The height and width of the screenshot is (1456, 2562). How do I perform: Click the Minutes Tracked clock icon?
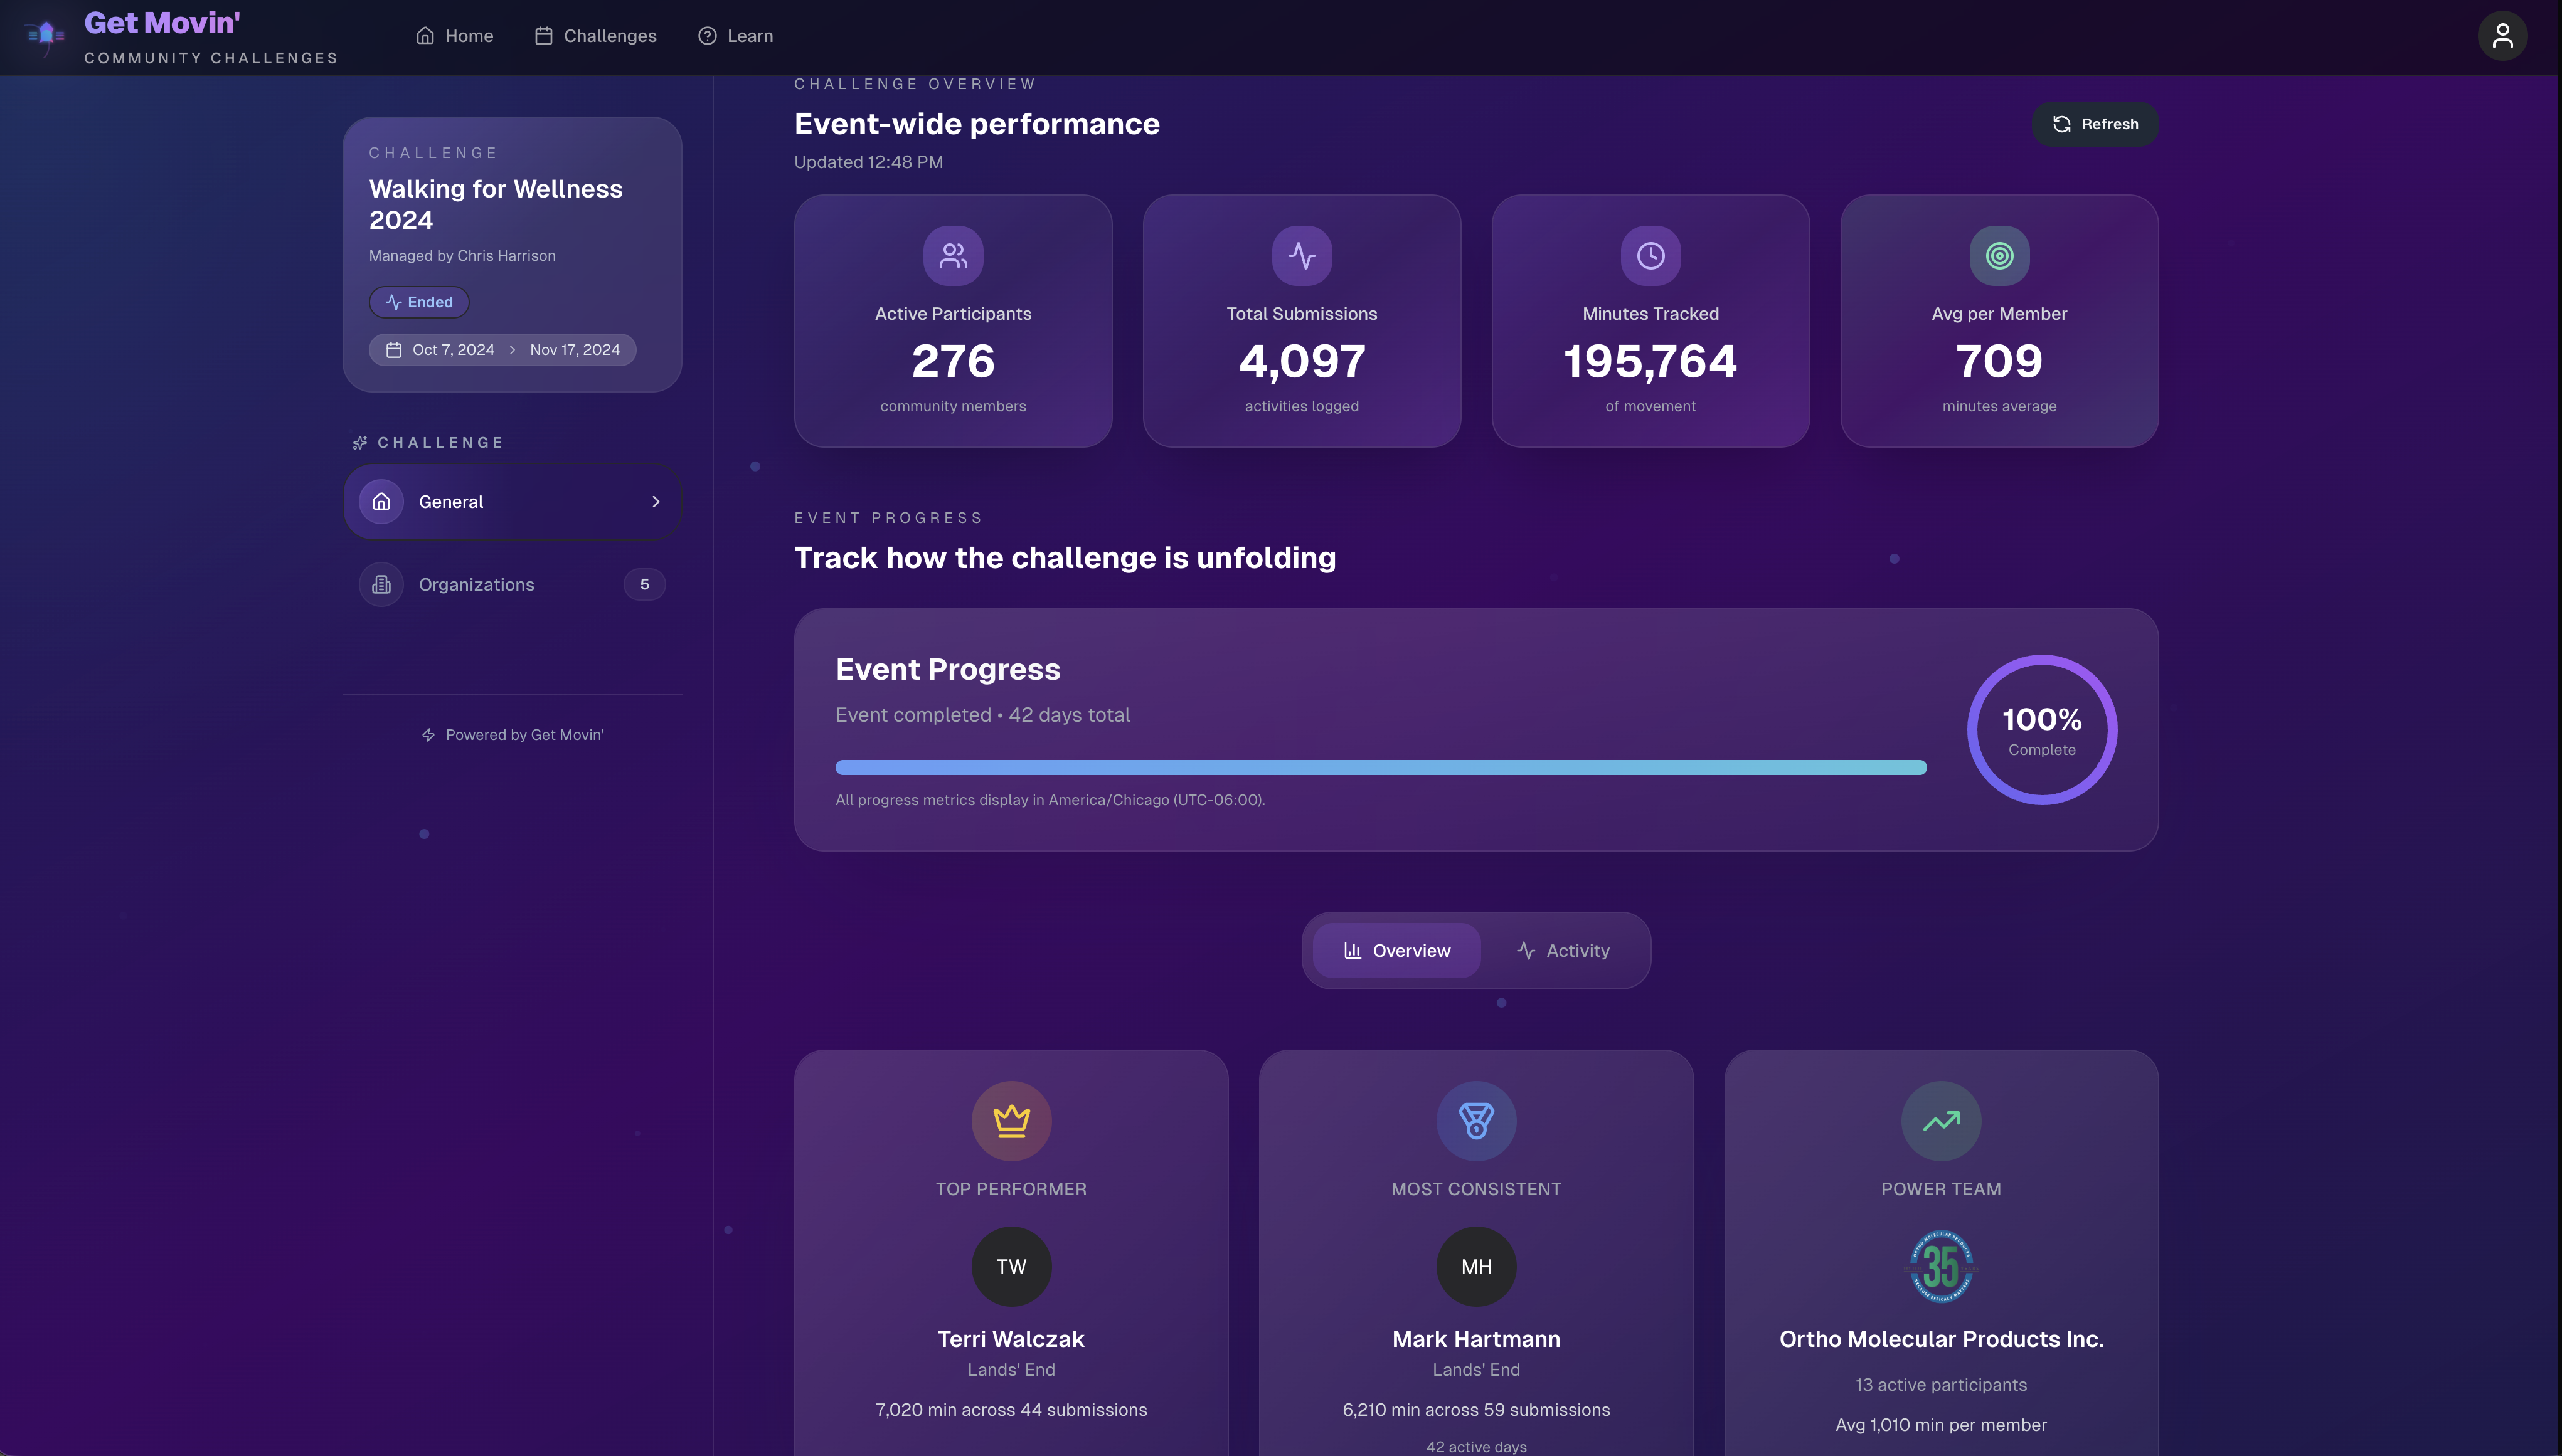[x=1650, y=254]
